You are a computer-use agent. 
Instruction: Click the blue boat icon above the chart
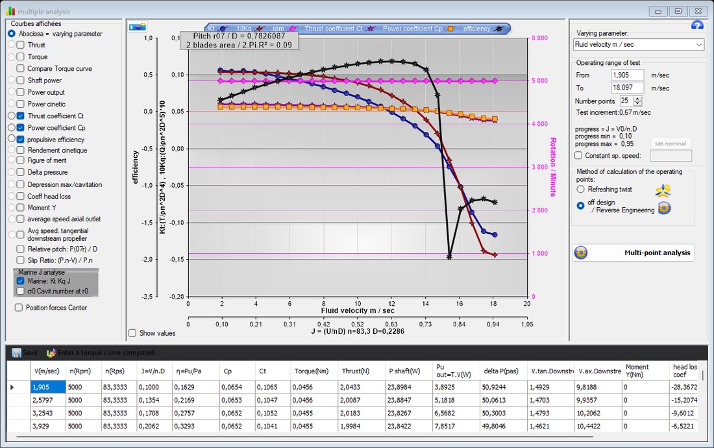[137, 27]
